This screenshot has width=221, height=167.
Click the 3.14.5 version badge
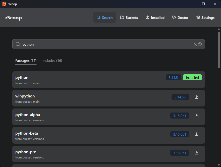click(173, 78)
